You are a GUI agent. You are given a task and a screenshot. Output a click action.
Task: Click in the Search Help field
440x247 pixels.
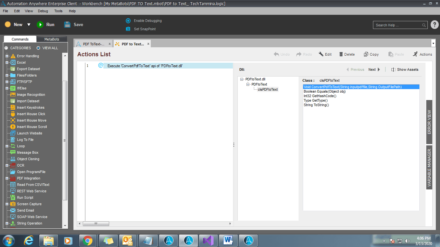398,25
